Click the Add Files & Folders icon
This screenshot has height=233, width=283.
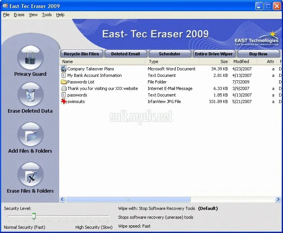[30, 135]
